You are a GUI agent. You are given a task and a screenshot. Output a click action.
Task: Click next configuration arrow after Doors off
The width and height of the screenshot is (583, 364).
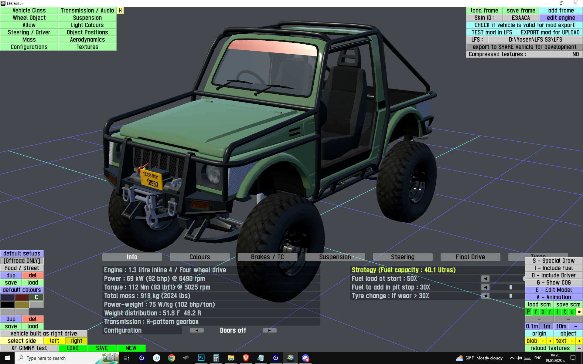(x=269, y=330)
